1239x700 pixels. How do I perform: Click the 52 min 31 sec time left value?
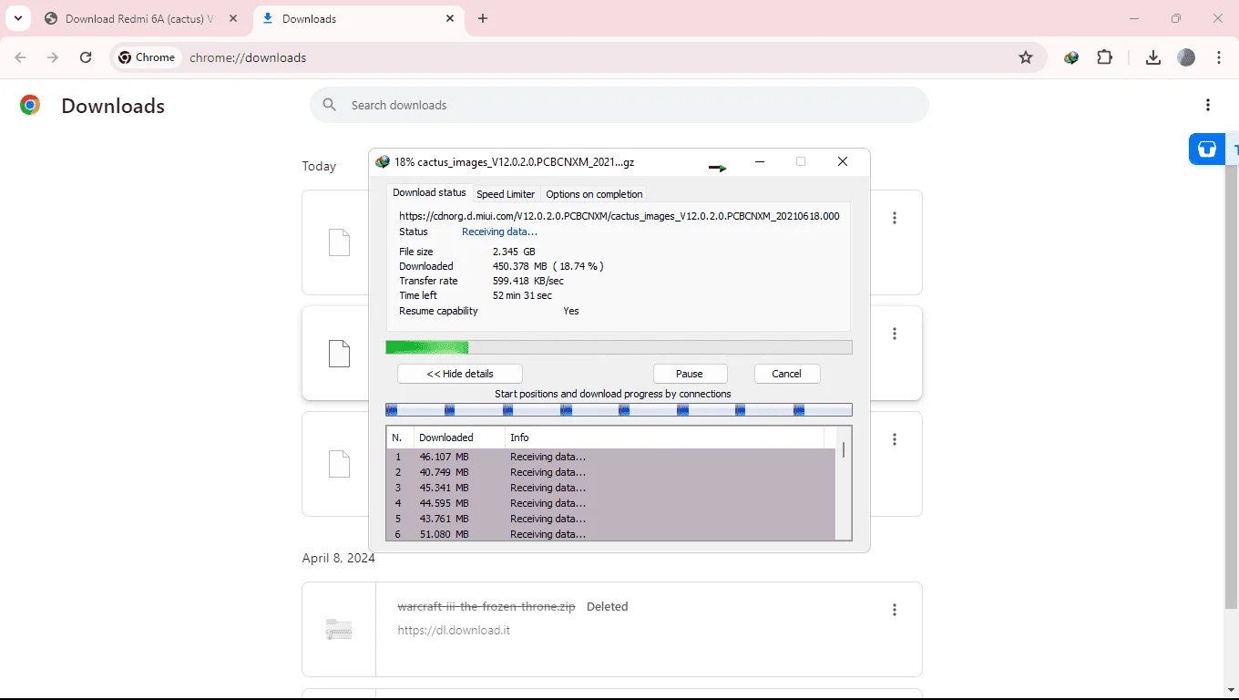[522, 295]
